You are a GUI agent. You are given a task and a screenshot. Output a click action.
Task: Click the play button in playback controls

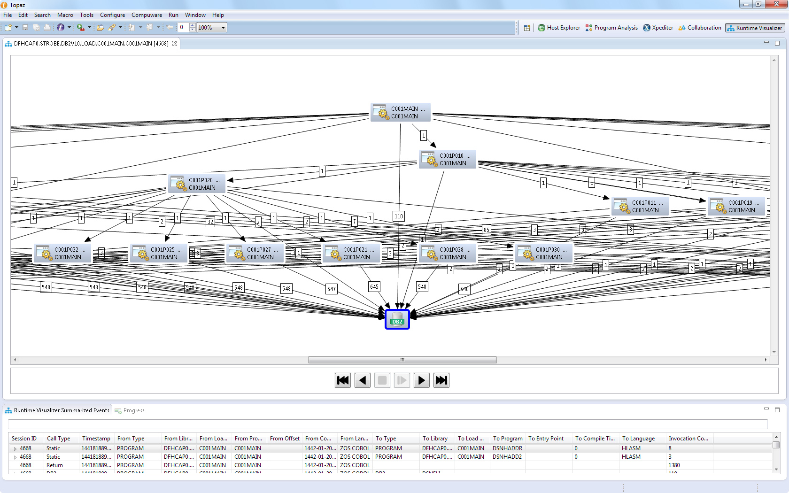(421, 380)
